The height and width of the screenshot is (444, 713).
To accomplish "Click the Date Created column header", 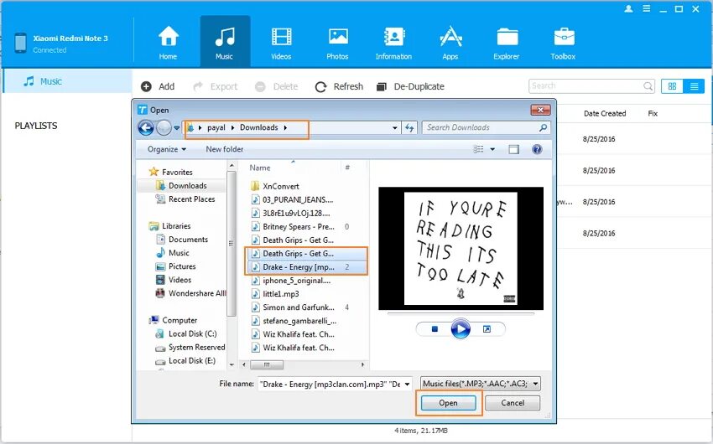I will [605, 113].
